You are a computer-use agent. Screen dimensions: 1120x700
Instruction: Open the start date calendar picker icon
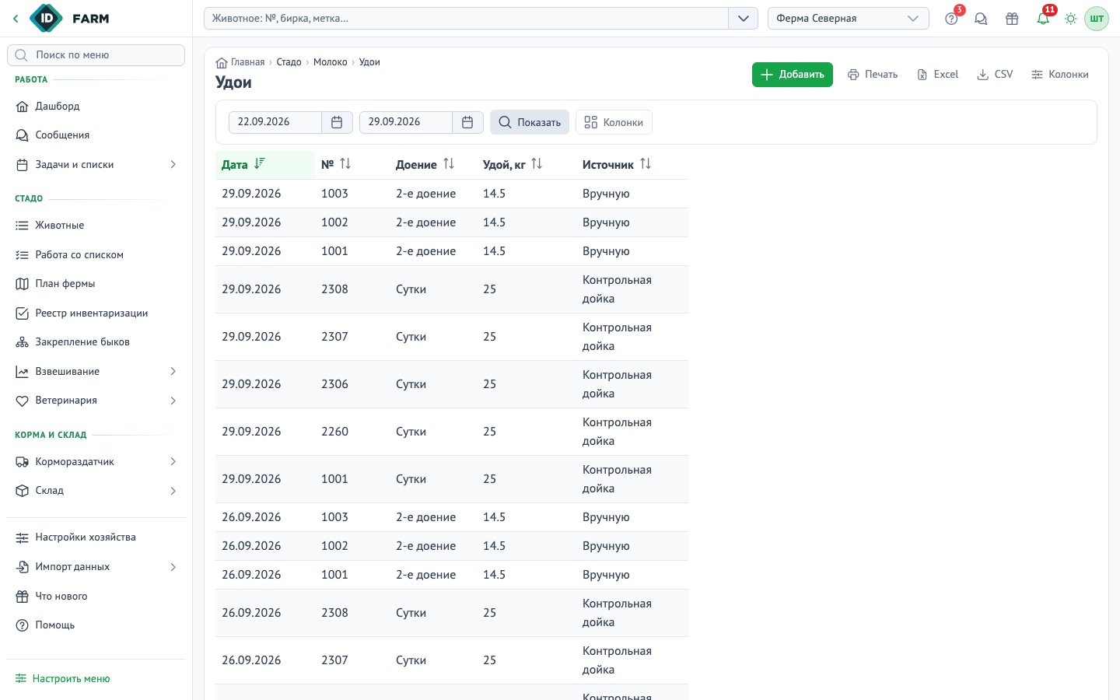[x=337, y=122]
